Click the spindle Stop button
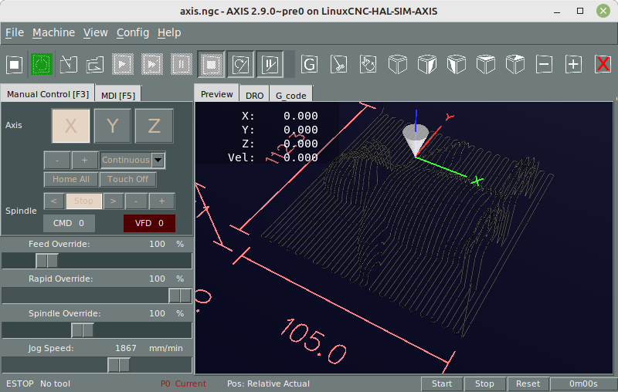 click(x=83, y=201)
